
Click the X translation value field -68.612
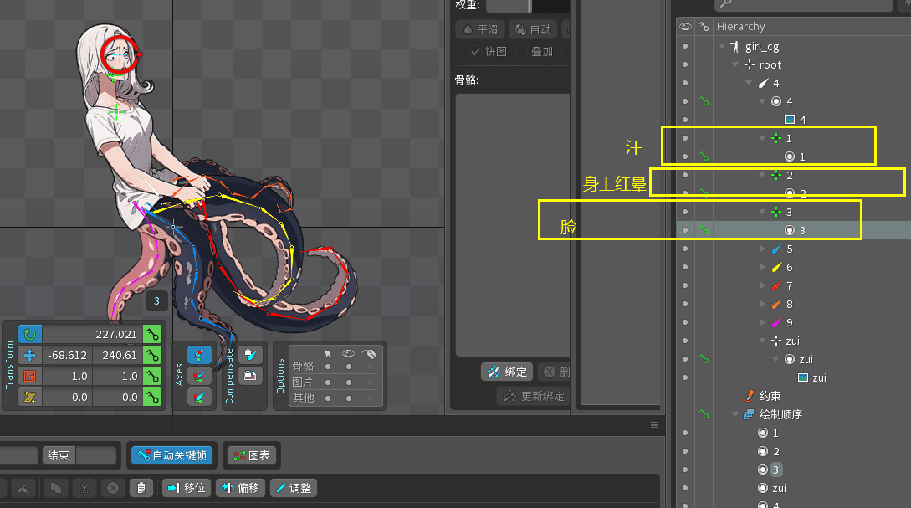67,355
